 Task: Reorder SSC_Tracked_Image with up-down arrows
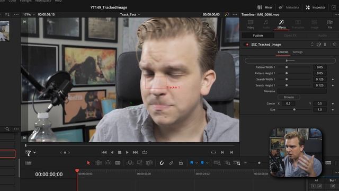[312, 45]
